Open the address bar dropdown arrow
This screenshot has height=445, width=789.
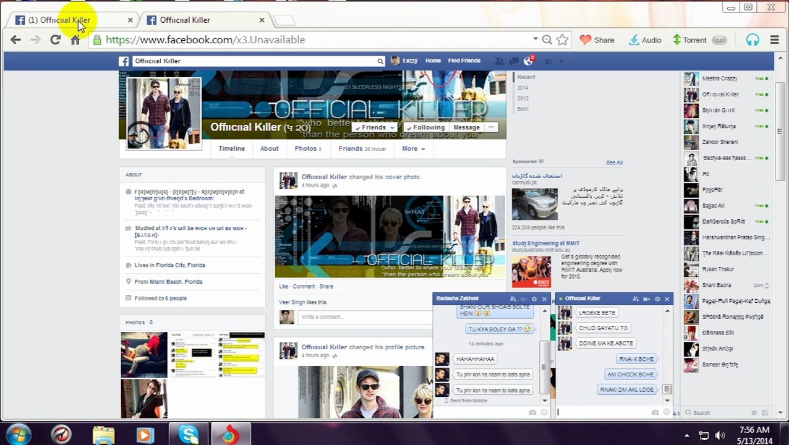535,39
